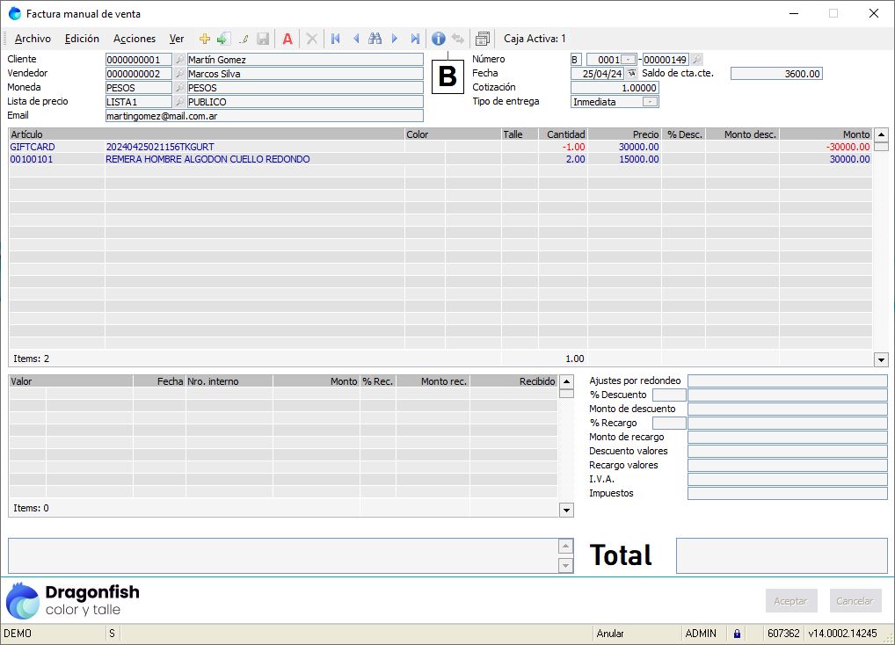
Task: Click the Fecha field 25/04/24
Action: [598, 74]
